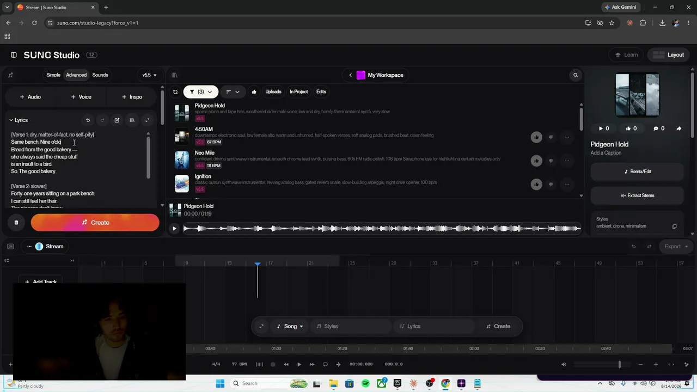Screen dimensions: 697x392
Task: Redo the lyrics change
Action: pos(102,120)
